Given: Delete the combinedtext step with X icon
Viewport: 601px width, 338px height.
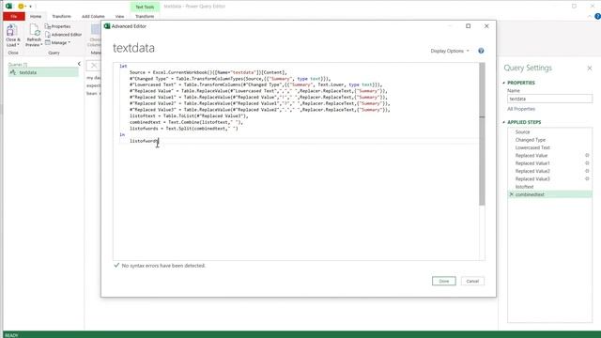Looking at the screenshot, I should pos(511,194).
